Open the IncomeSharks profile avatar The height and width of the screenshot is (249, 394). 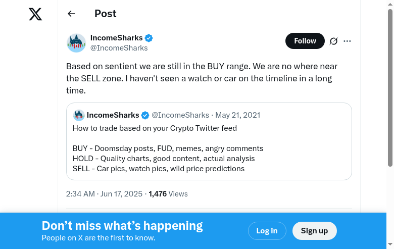(x=76, y=43)
